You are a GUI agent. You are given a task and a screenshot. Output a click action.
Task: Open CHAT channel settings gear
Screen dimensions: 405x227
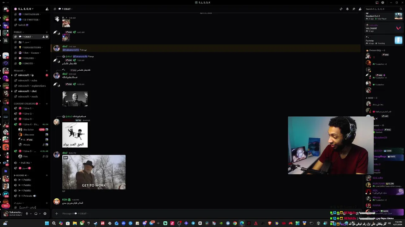click(47, 37)
